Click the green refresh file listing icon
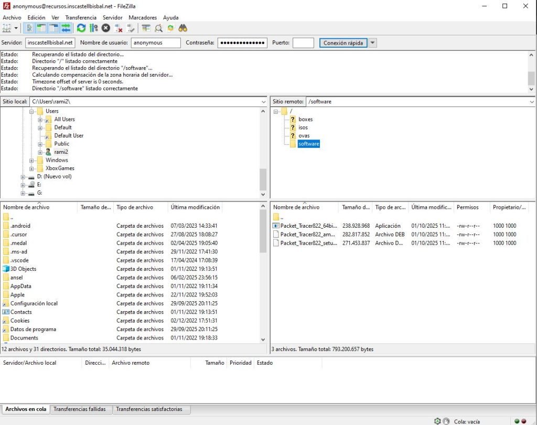537x425 pixels. pos(81,28)
